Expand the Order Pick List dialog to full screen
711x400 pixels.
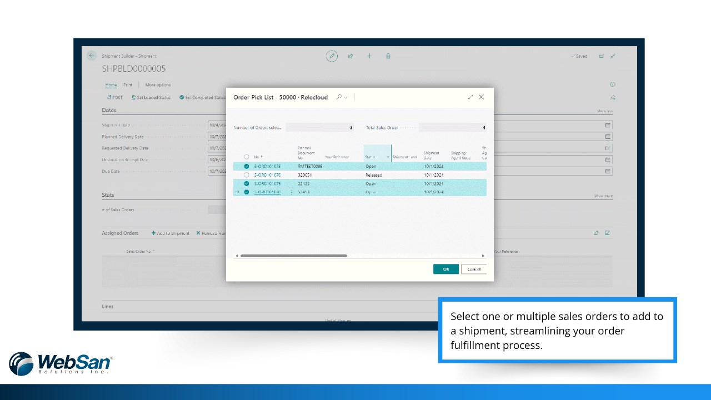tap(470, 97)
